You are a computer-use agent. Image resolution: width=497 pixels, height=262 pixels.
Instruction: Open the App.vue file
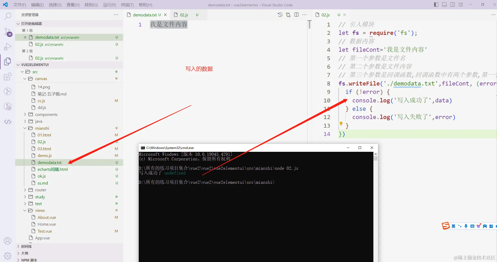pos(69,238)
